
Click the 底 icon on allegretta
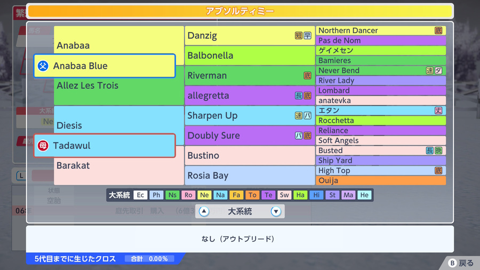coord(307,96)
